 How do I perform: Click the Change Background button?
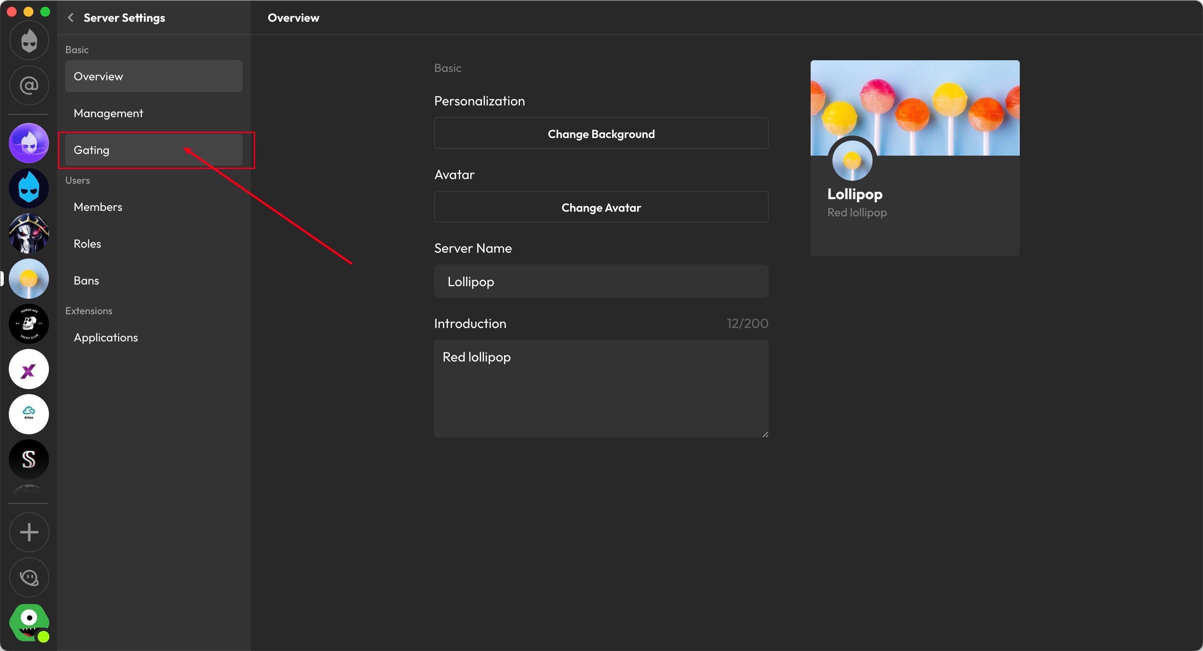click(x=601, y=133)
